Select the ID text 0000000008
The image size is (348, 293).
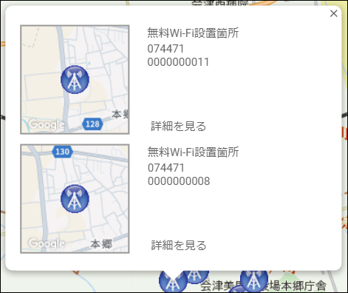click(179, 181)
